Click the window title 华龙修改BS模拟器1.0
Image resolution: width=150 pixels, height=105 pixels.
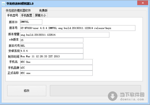coord(20,4)
